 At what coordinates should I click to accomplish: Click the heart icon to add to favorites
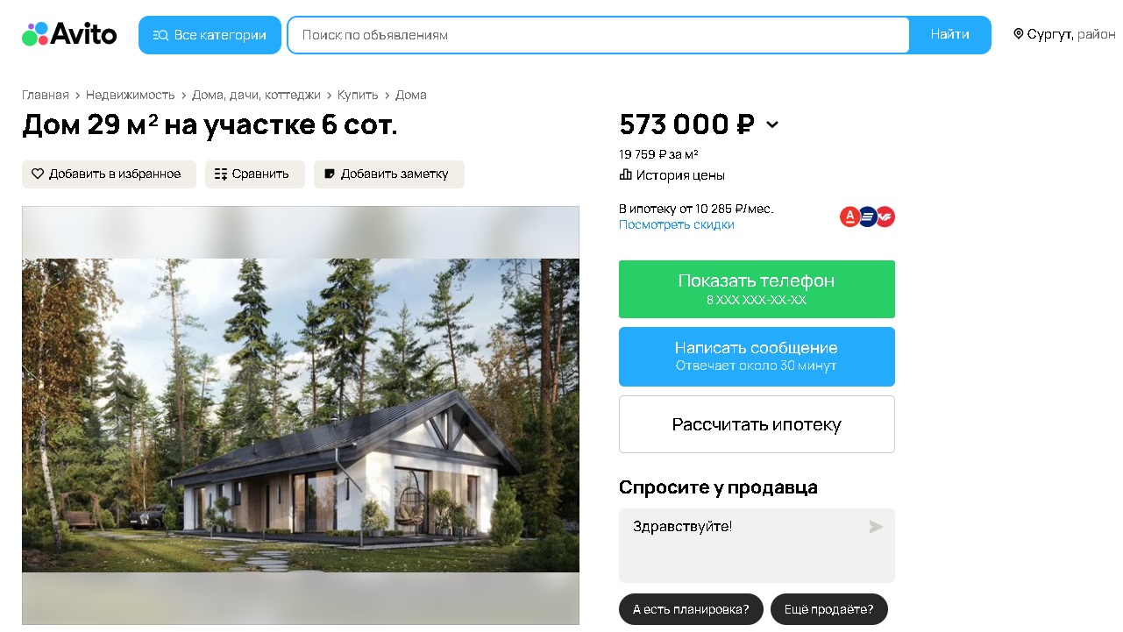coord(38,174)
